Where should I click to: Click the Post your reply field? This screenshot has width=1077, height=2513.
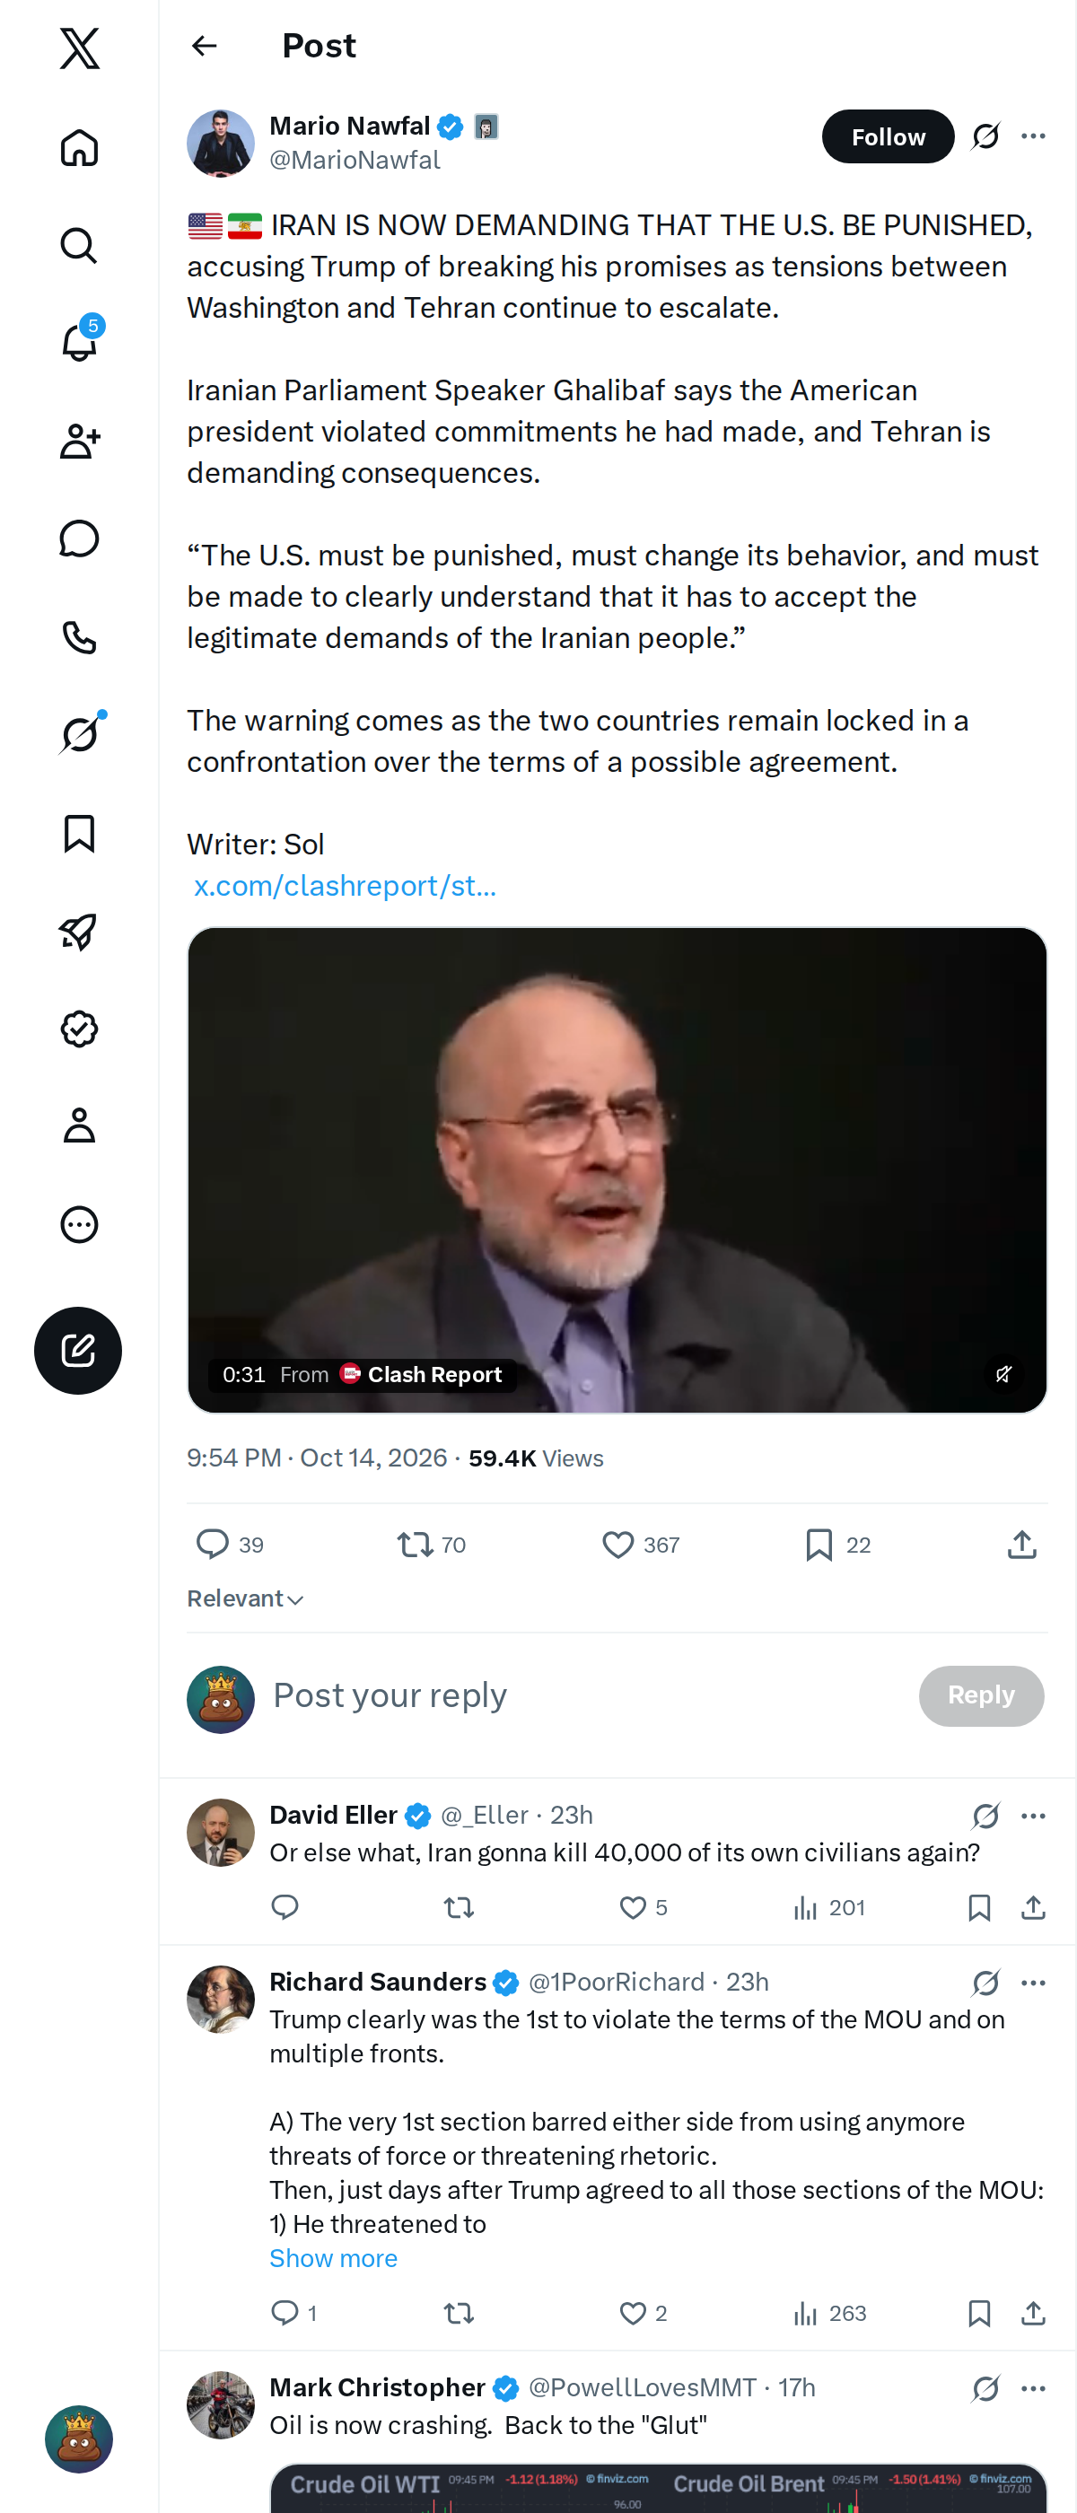point(585,1695)
